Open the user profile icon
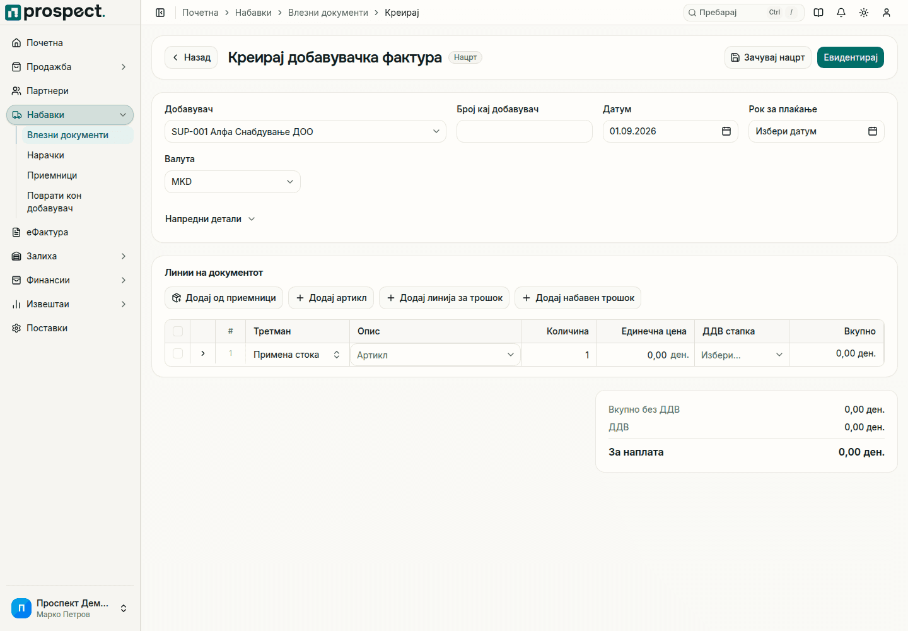 tap(887, 13)
